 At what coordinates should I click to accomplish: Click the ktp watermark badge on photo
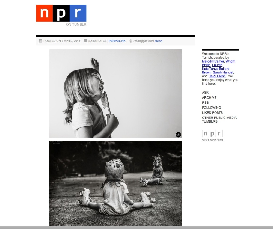(178, 135)
